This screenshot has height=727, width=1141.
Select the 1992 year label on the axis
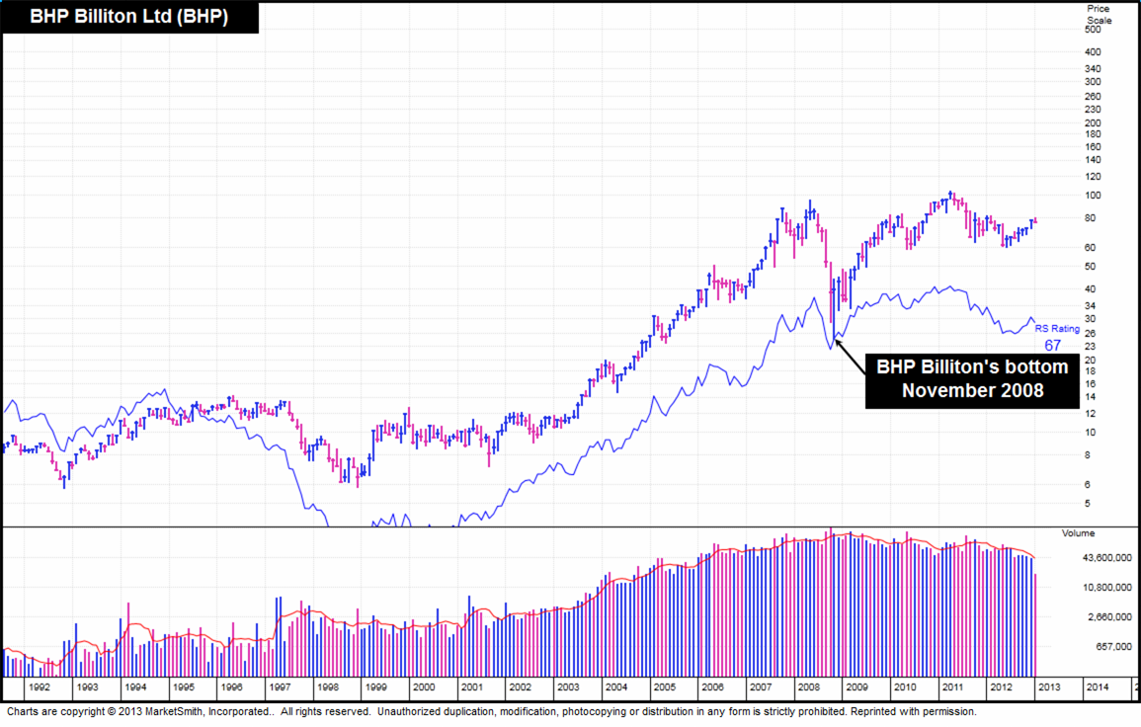(40, 687)
